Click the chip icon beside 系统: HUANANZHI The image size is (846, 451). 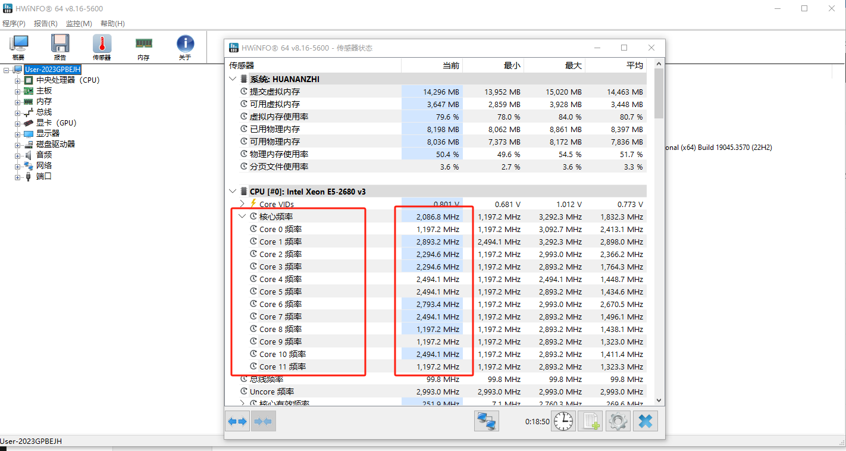click(x=244, y=79)
